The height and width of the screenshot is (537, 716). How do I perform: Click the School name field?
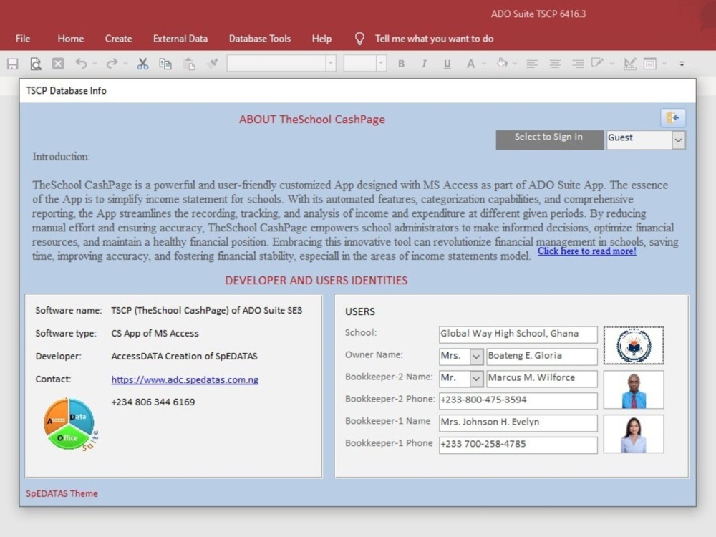tap(518, 334)
